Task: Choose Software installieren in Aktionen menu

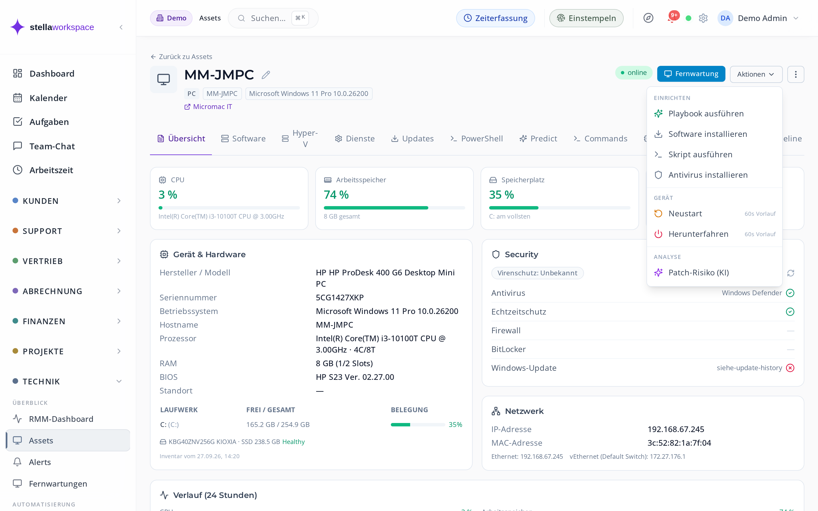Action: 714,134
